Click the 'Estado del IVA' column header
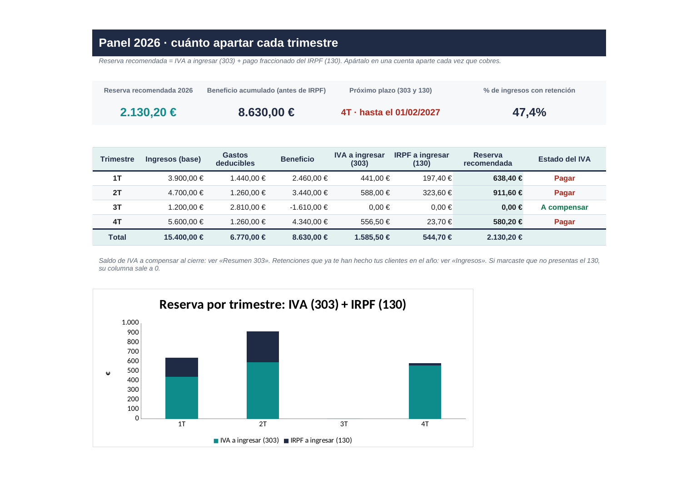Image resolution: width=691 pixels, height=488 pixels. coord(564,159)
